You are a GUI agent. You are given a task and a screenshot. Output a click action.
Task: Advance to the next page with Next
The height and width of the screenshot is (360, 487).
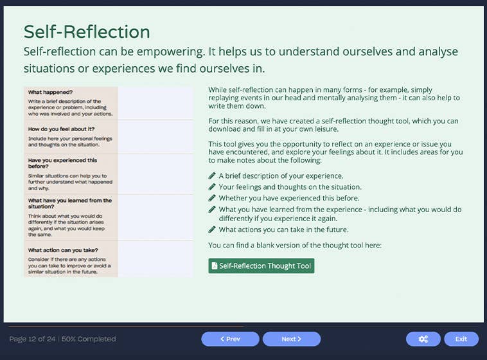pos(292,339)
